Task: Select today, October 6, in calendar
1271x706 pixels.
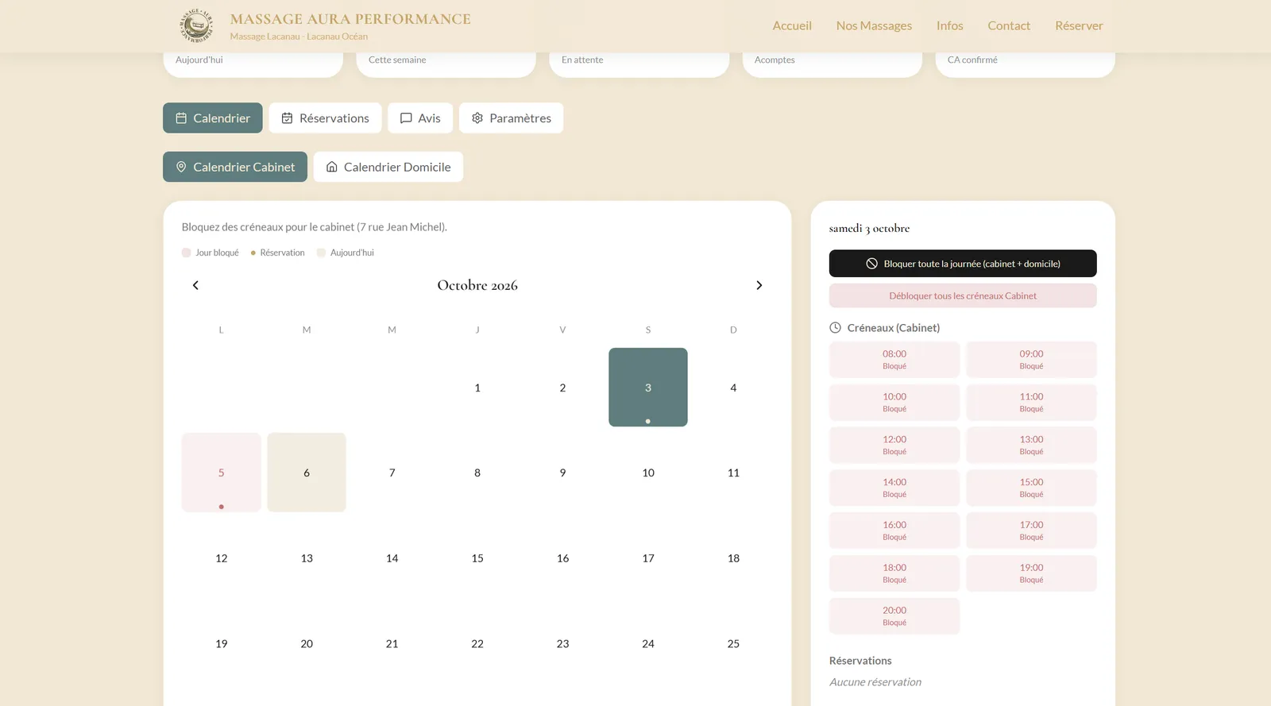Action: tap(307, 473)
